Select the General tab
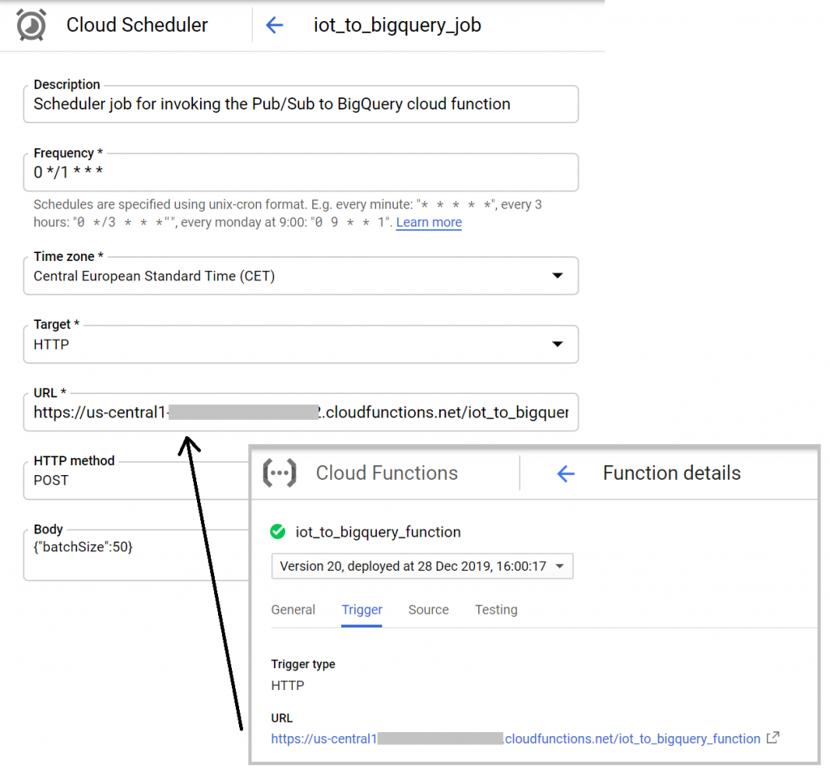 tap(293, 610)
